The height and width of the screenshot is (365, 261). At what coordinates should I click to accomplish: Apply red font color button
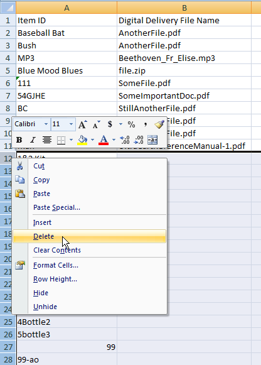click(104, 140)
